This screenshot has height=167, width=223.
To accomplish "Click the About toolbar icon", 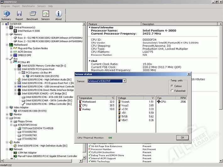I will (x=59, y=15).
